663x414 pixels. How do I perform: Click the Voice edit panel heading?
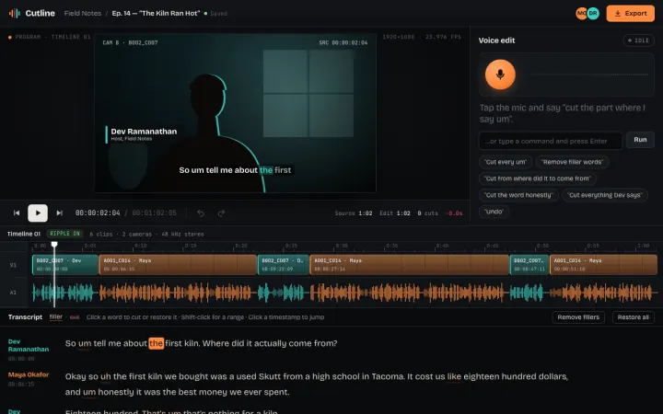(497, 40)
